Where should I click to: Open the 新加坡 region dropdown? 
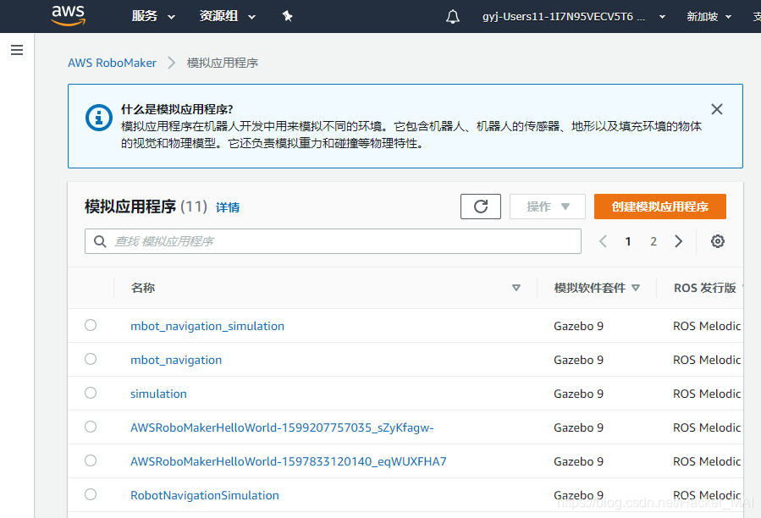[709, 17]
